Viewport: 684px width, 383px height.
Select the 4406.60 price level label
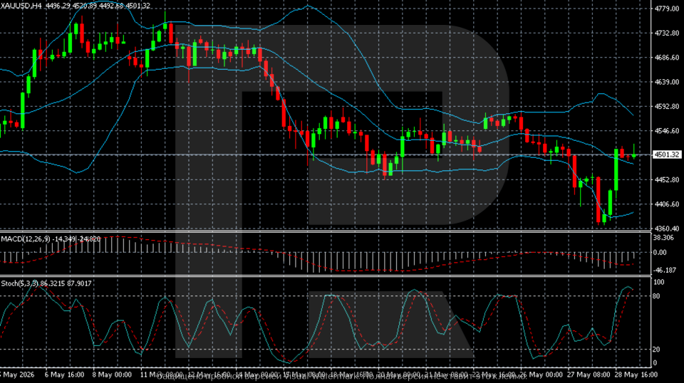pos(667,204)
